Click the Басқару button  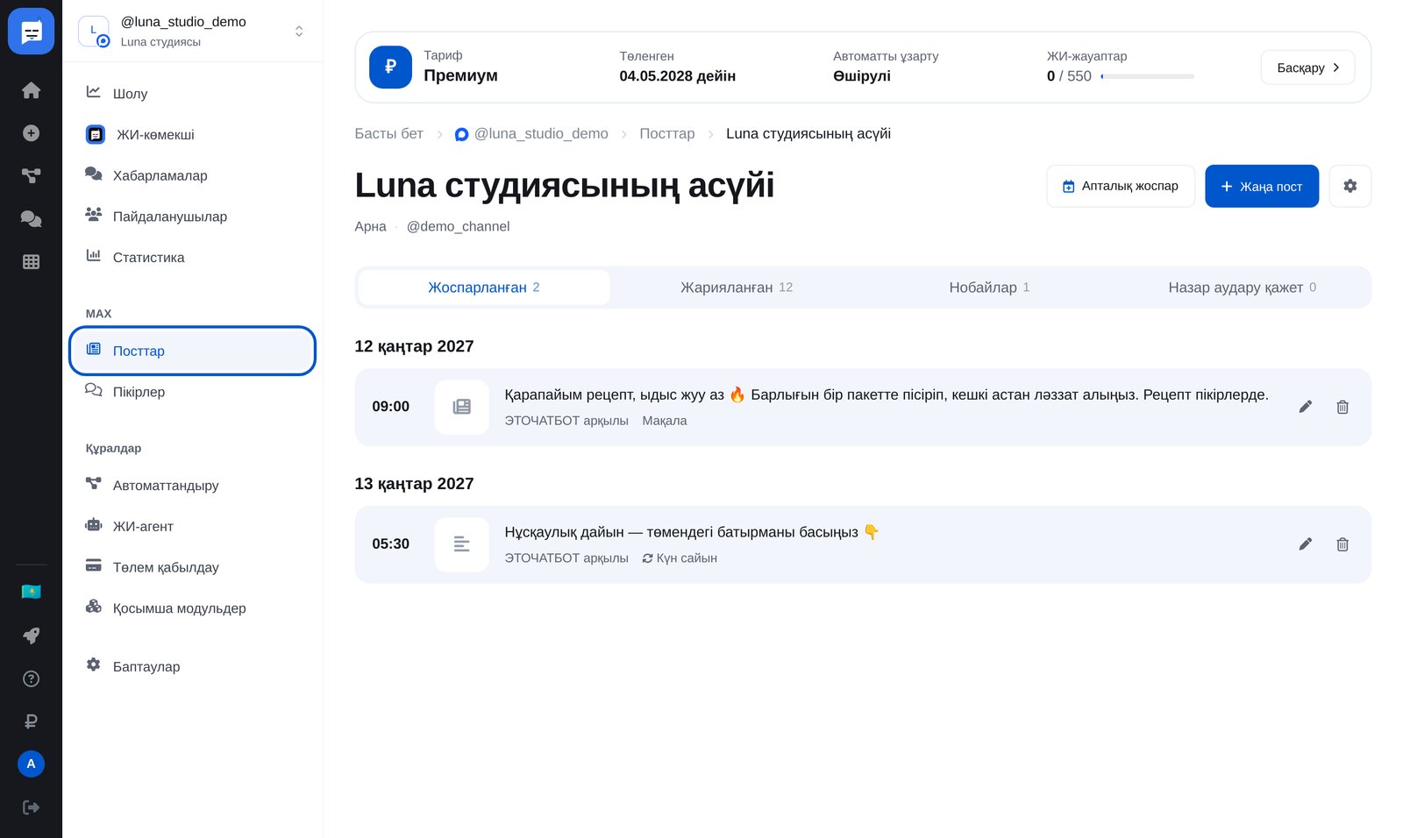pos(1307,67)
